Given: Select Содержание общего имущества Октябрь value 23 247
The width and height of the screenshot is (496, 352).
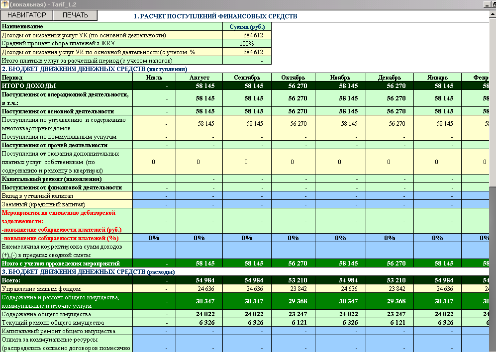Looking at the screenshot, I should pyautogui.click(x=293, y=314).
